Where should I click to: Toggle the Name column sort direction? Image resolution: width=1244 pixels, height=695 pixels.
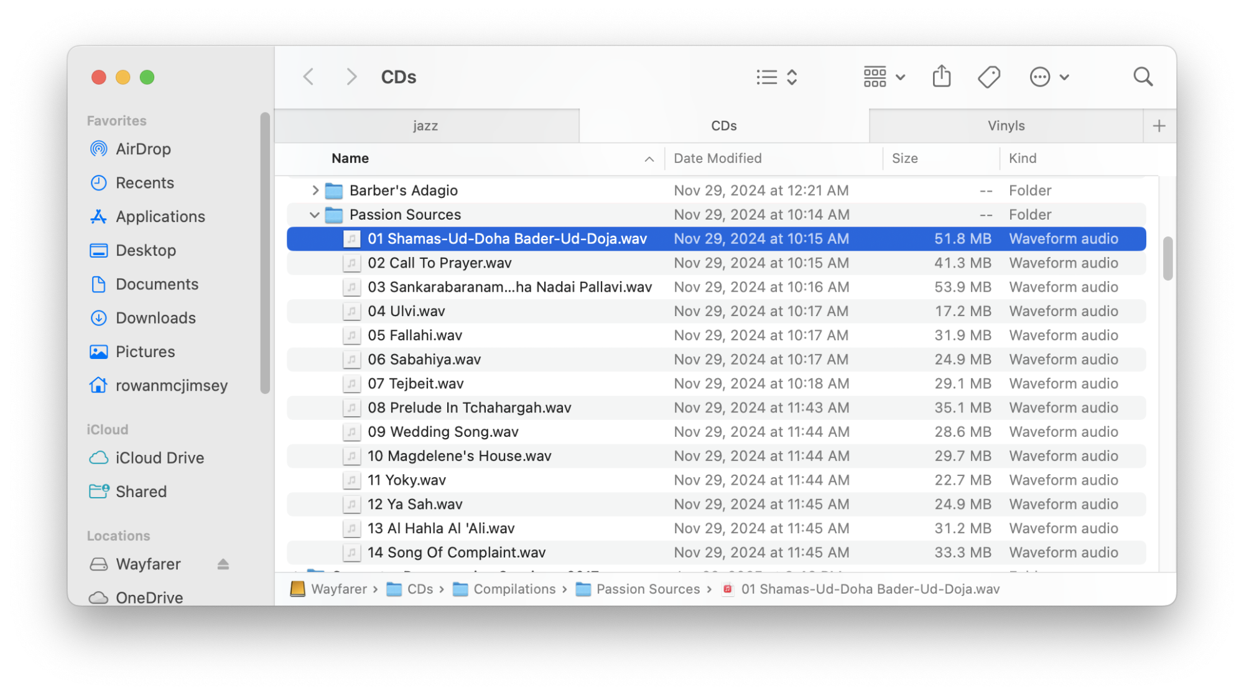(350, 158)
